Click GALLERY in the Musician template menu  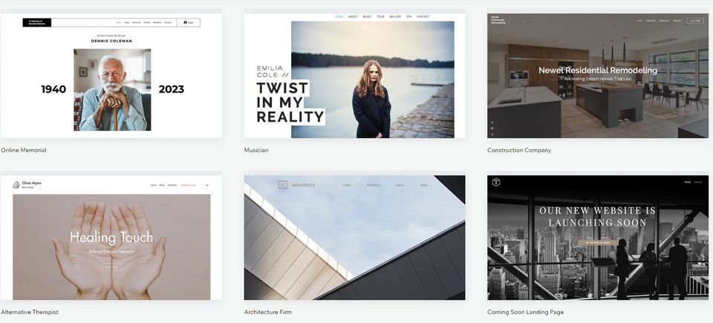pos(394,16)
